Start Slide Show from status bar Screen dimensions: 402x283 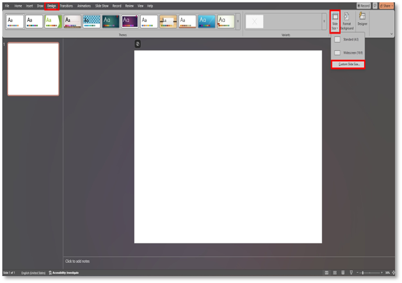(x=350, y=273)
